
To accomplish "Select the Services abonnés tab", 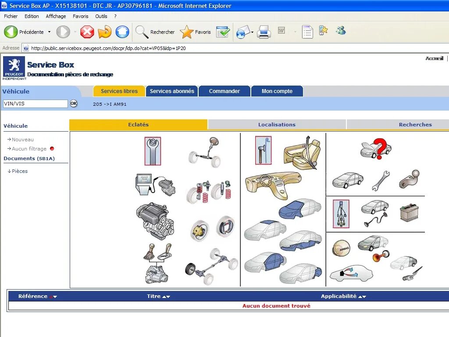I will click(172, 91).
